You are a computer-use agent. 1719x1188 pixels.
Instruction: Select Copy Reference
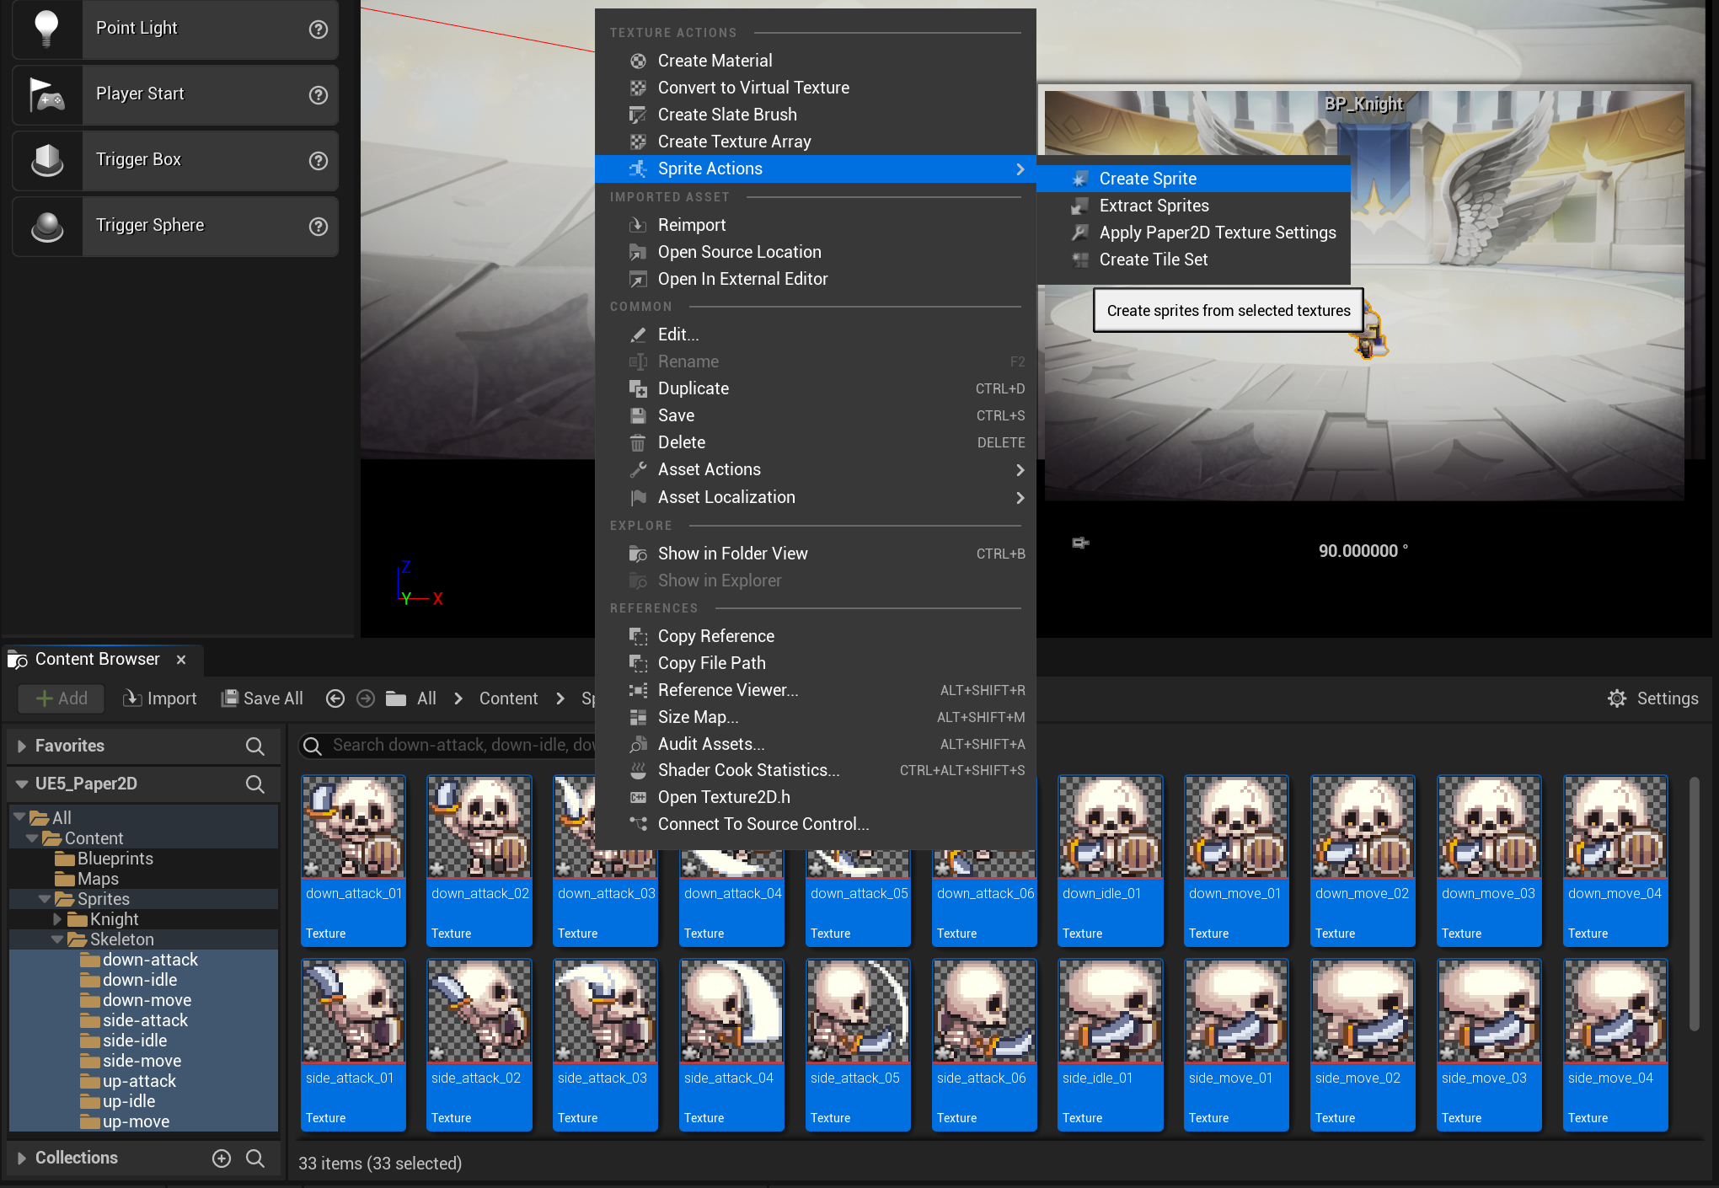click(x=815, y=636)
